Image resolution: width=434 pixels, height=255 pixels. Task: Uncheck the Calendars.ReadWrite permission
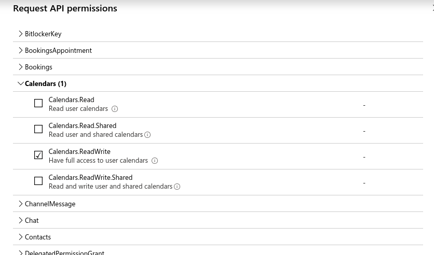point(38,155)
